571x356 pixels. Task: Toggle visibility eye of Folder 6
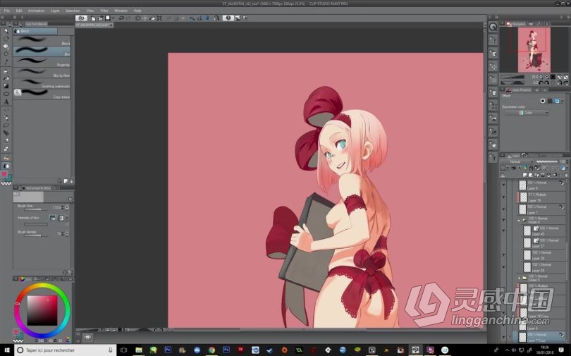tap(503, 220)
